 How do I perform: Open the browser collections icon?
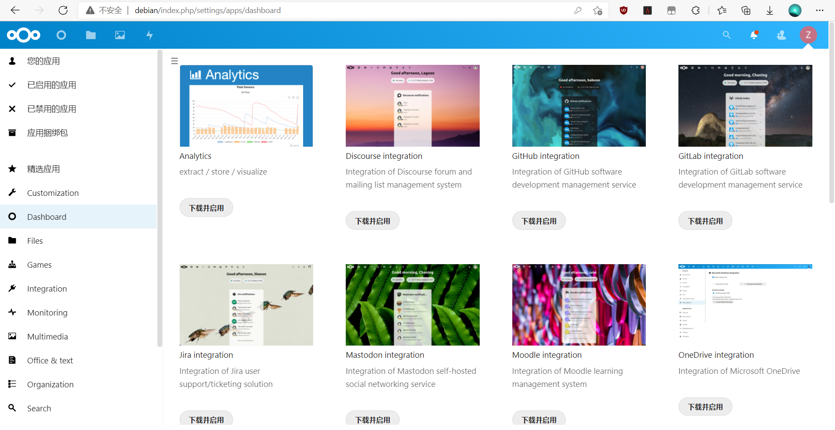tap(746, 10)
